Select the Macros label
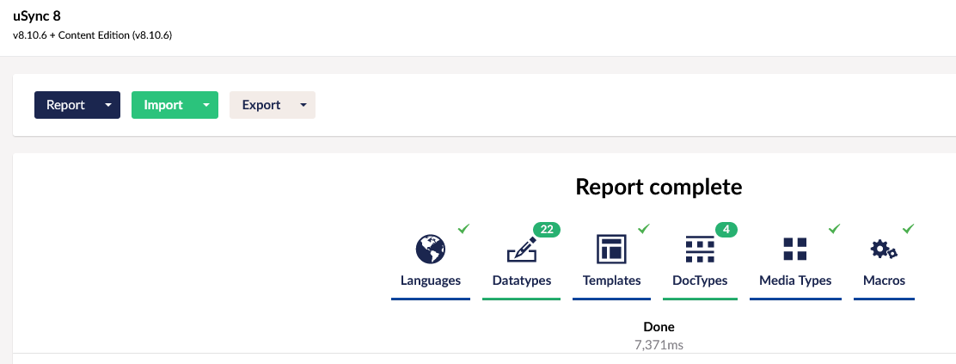The image size is (956, 364). tap(884, 281)
